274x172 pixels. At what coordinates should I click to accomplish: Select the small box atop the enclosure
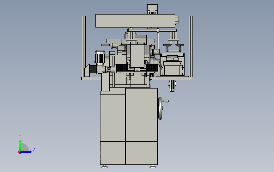point(152,9)
